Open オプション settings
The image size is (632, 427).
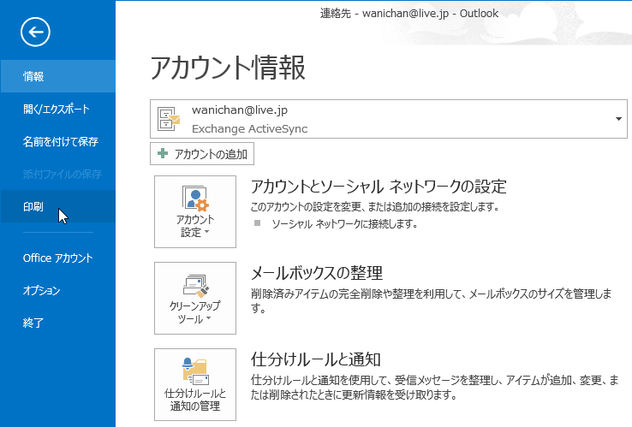coord(57,290)
